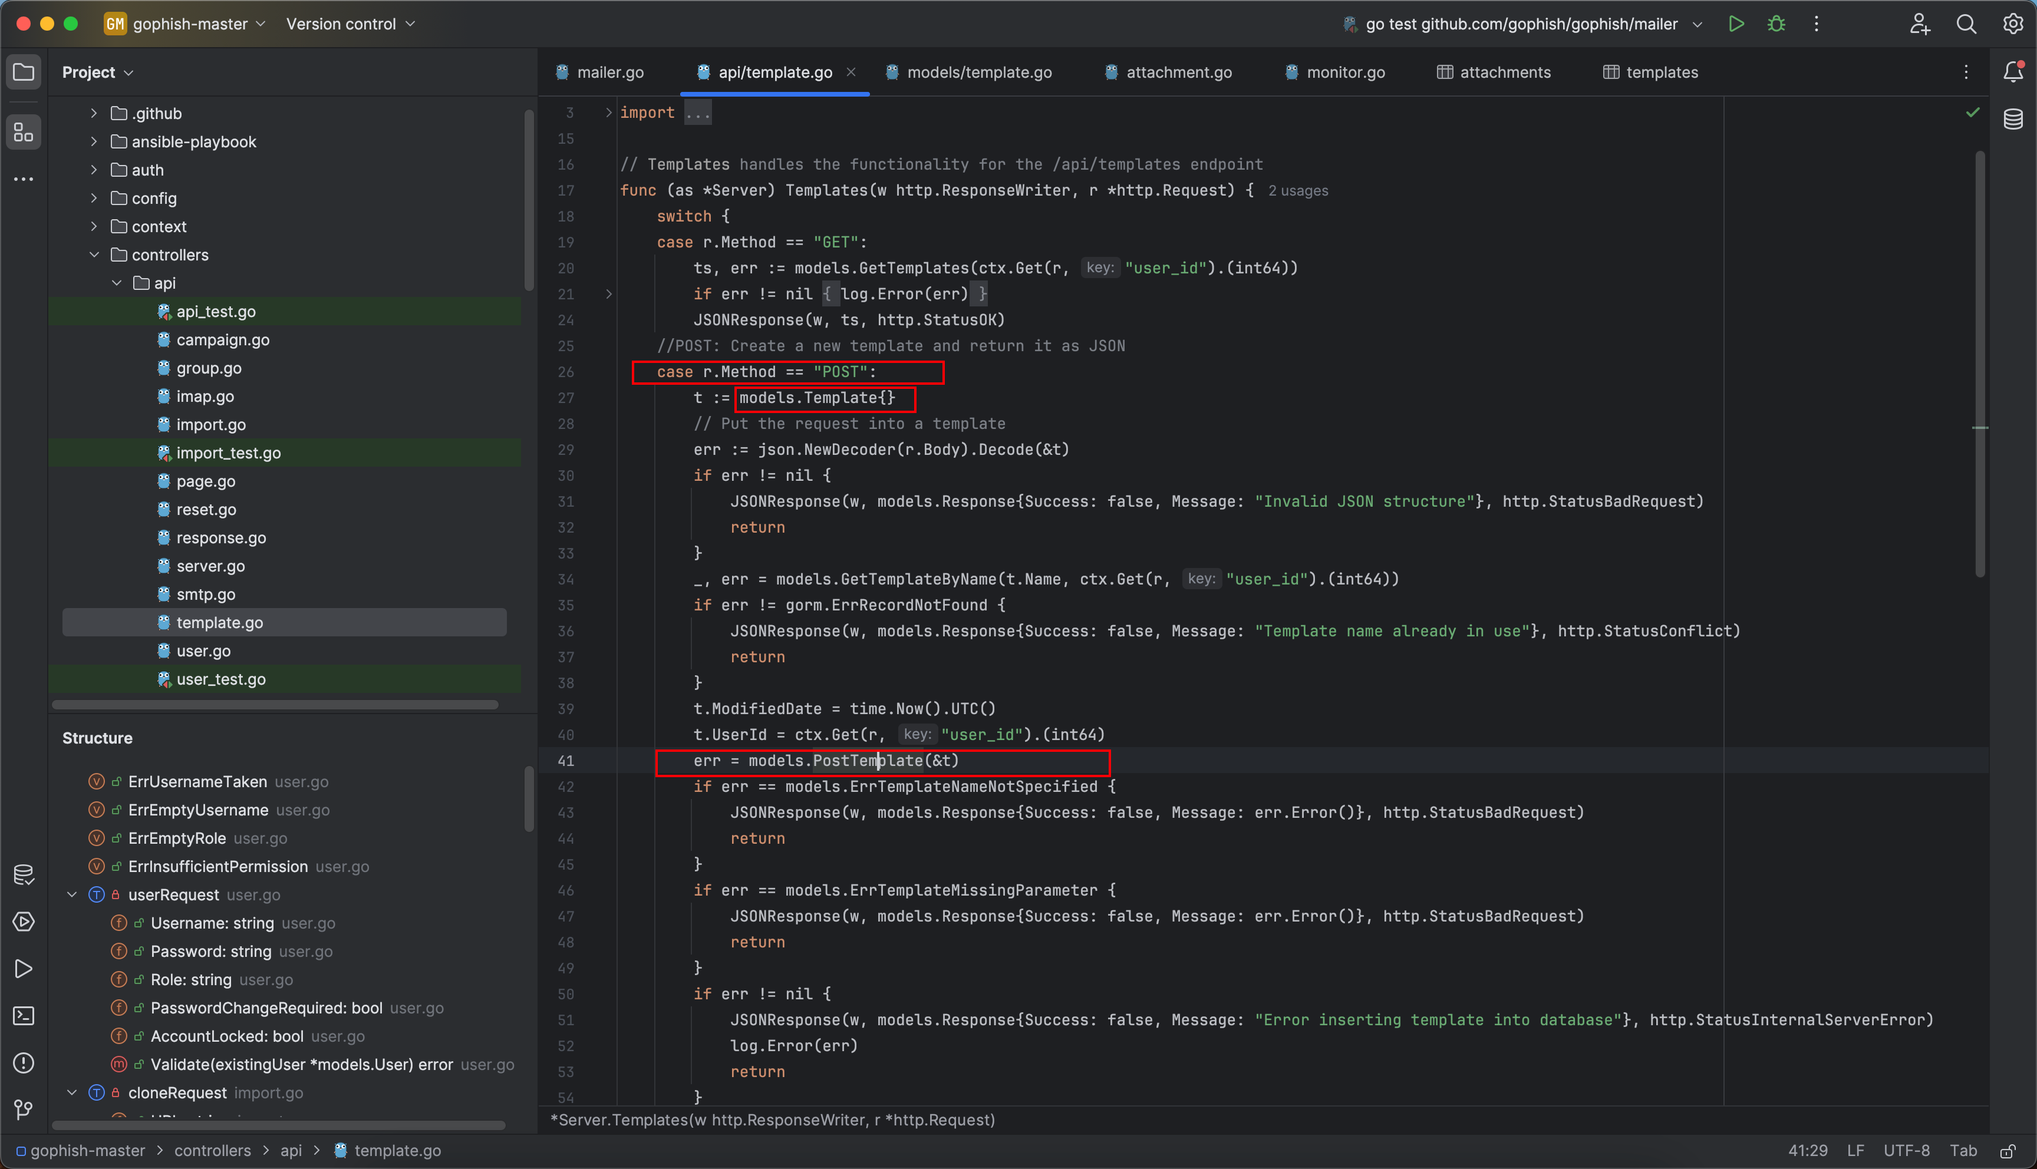Screen dimensions: 2037x1169
Task: Open More Actions menu beside the debug button
Action: (x=1816, y=24)
